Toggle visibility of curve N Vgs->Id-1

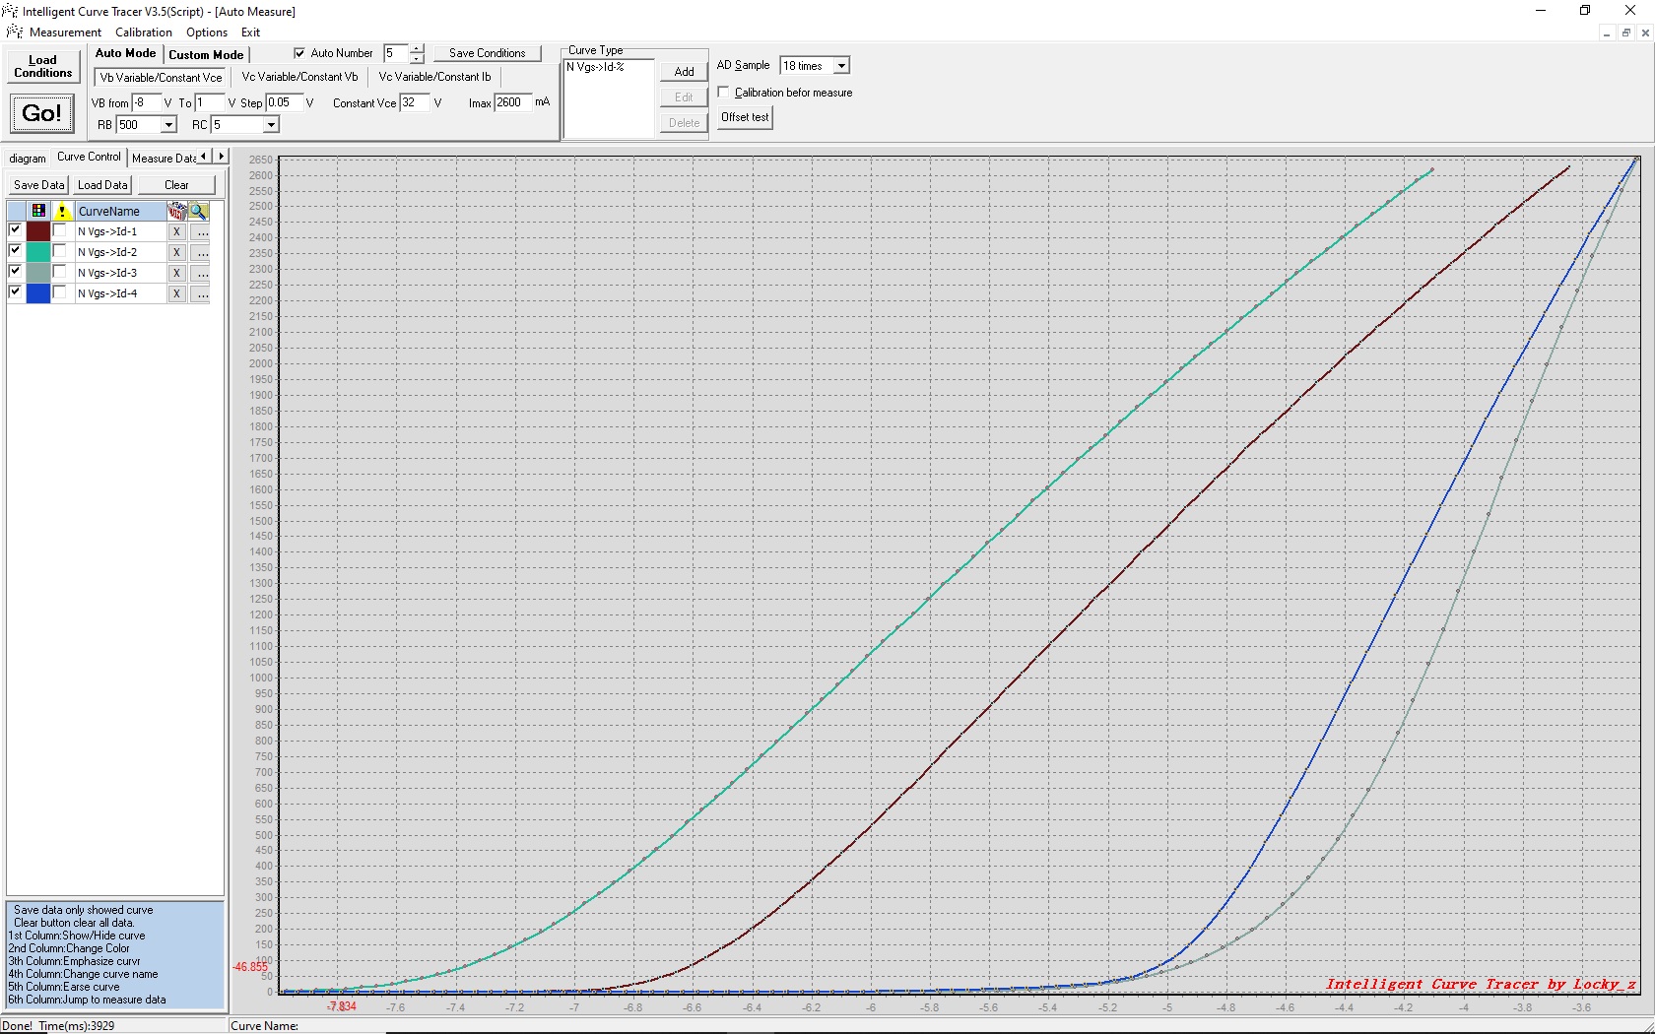15,230
